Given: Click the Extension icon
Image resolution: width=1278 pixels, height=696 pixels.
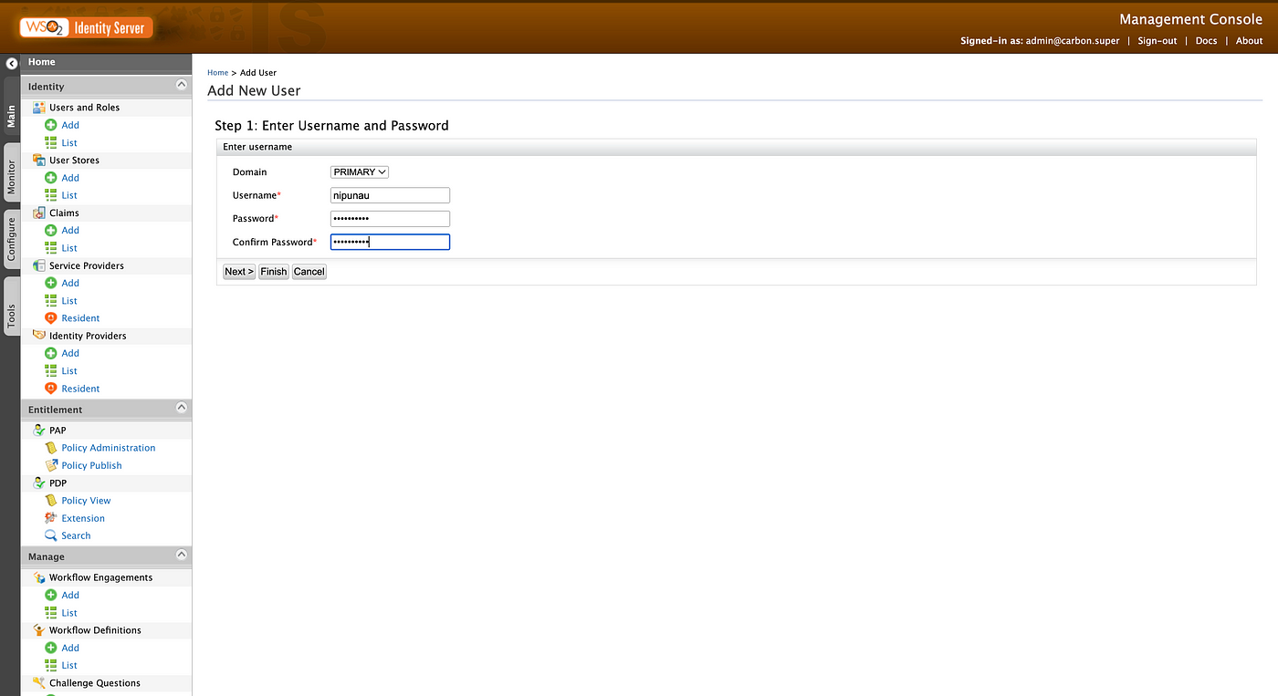Looking at the screenshot, I should click(x=51, y=518).
